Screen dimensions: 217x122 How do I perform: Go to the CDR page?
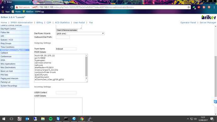[49, 22]
